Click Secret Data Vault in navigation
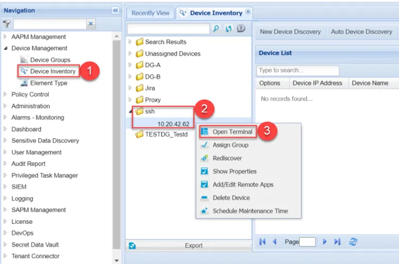 [x=35, y=245]
